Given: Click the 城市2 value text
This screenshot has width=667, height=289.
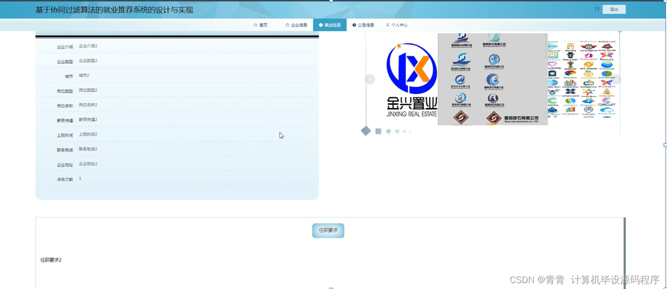Looking at the screenshot, I should 84,76.
